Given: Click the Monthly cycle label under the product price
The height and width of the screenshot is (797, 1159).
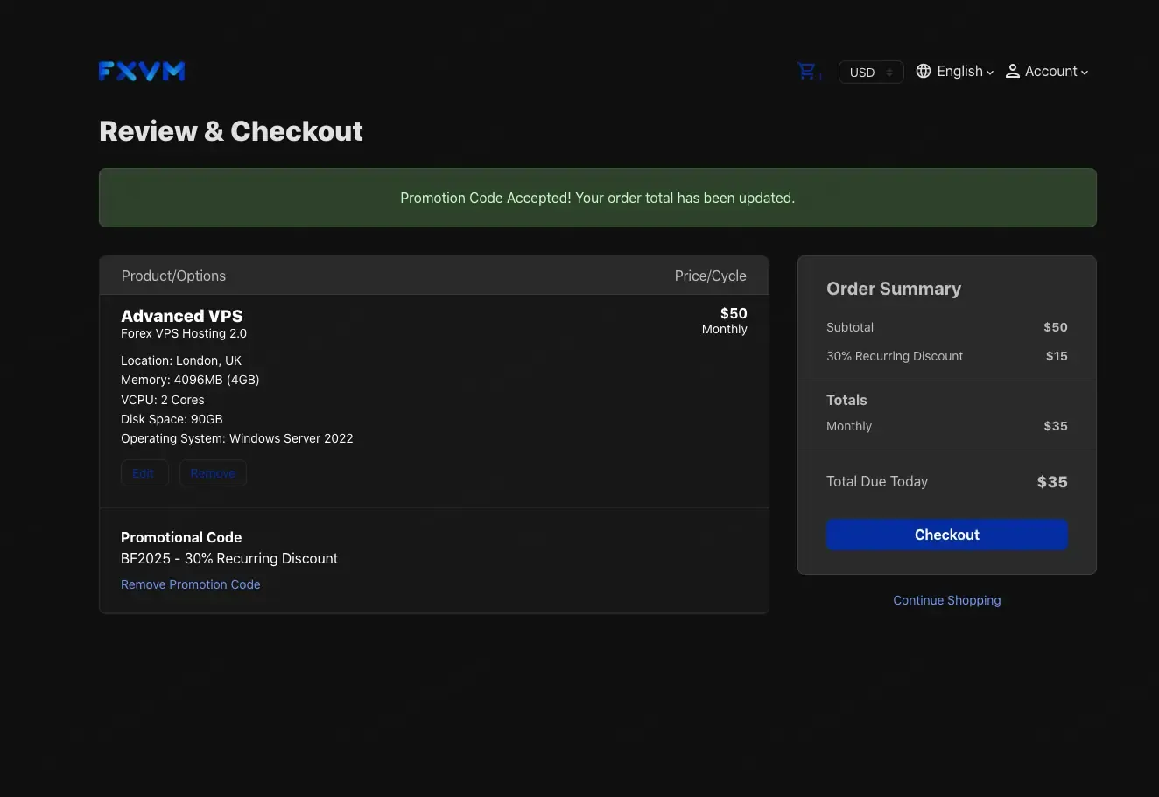Looking at the screenshot, I should tap(725, 329).
